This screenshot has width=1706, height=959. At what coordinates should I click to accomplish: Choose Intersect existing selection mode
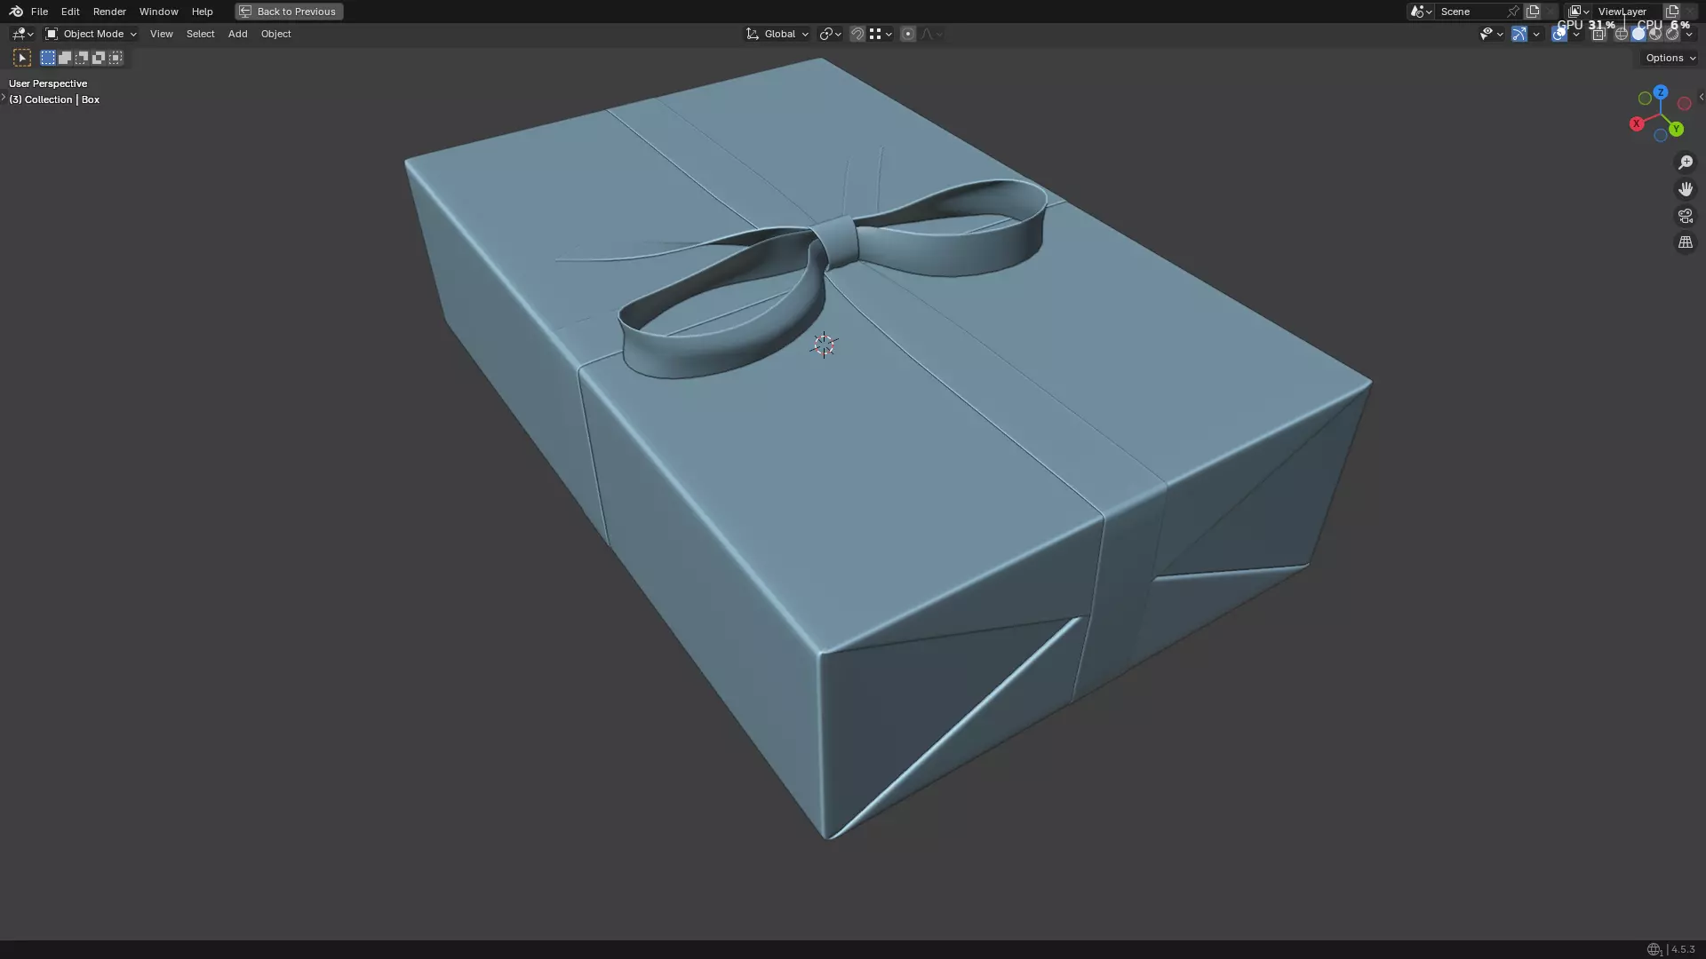tap(116, 58)
